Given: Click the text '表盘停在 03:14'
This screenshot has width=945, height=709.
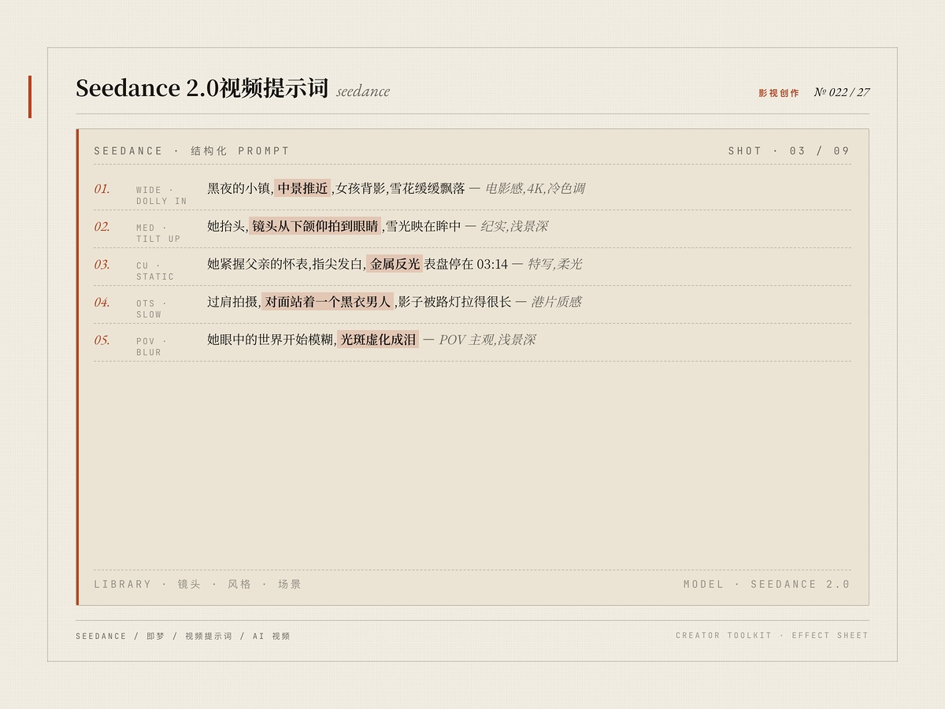Looking at the screenshot, I should [x=466, y=264].
